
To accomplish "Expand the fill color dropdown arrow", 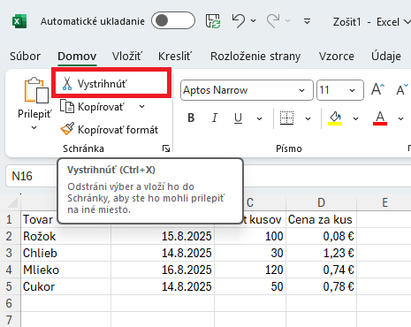I will coord(355,118).
